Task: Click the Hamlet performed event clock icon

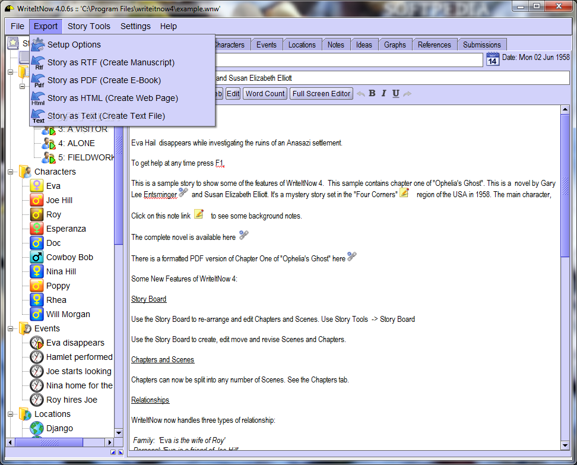Action: click(x=37, y=357)
